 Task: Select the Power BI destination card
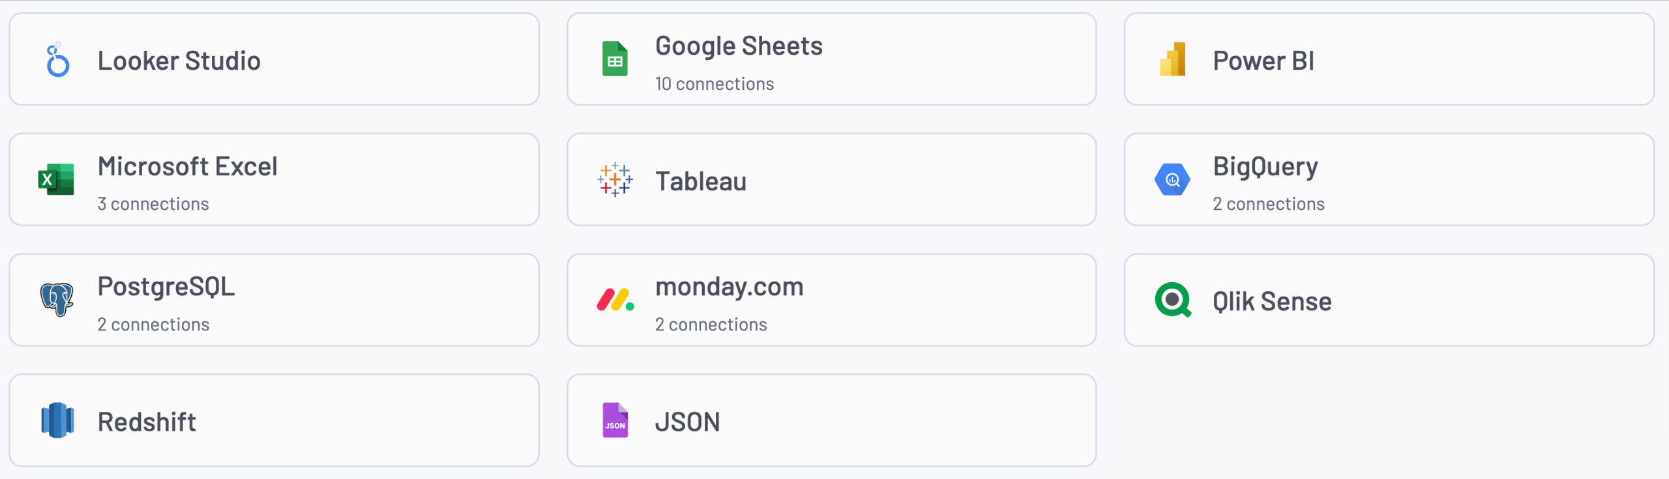point(1263,61)
